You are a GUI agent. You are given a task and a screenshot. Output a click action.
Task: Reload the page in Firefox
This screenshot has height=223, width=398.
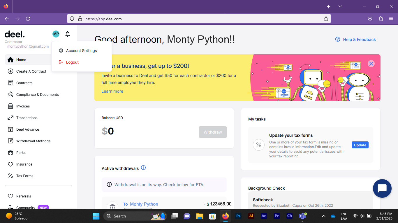[28, 19]
